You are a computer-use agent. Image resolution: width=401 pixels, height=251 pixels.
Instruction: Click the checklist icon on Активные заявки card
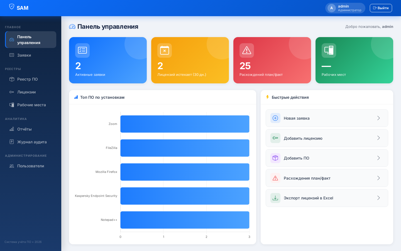(x=82, y=50)
